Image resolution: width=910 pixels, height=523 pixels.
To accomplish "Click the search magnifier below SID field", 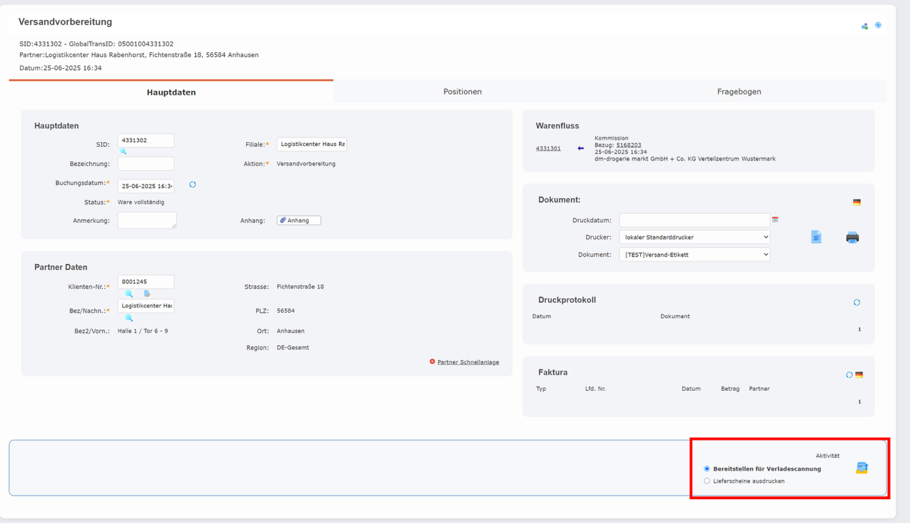I will click(123, 152).
